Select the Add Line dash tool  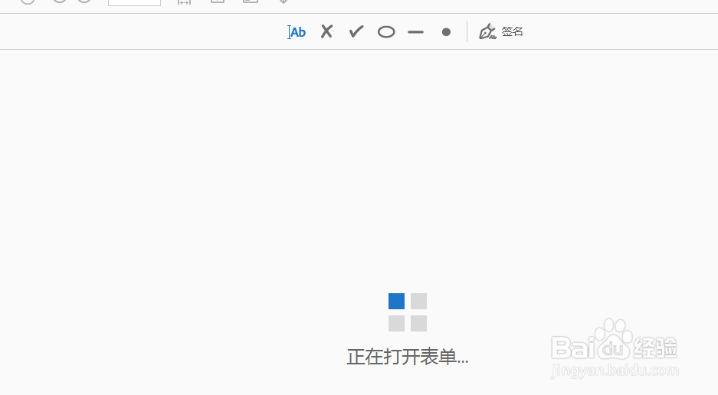point(416,32)
